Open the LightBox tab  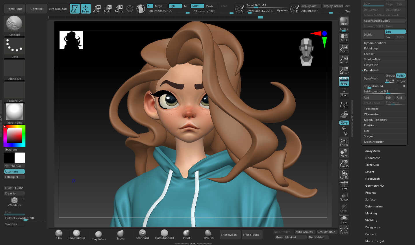pos(36,9)
